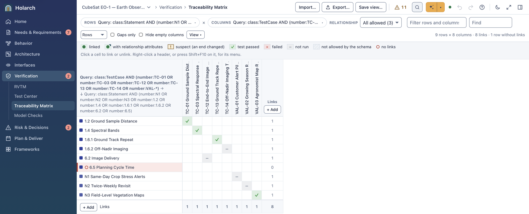Click the green sync status dot
Image resolution: width=529 pixels, height=214 pixels.
click(450, 7)
